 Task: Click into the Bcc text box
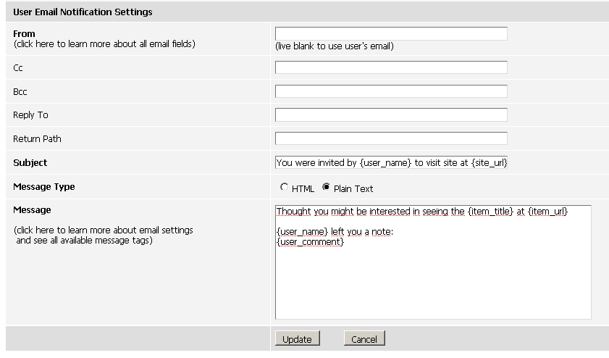tap(391, 91)
